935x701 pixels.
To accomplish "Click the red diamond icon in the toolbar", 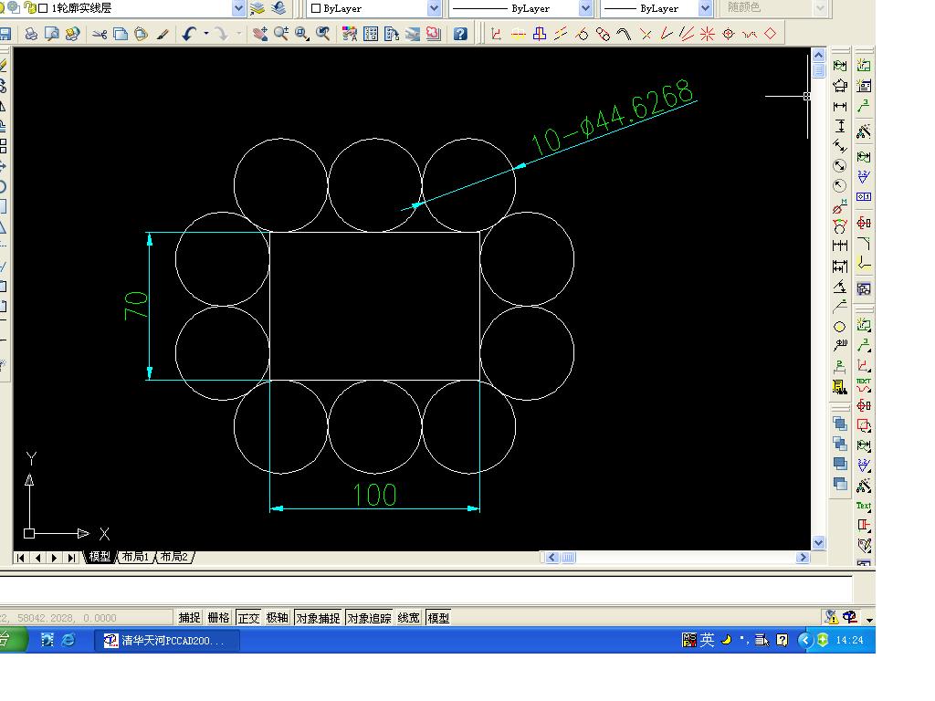I will coord(771,34).
